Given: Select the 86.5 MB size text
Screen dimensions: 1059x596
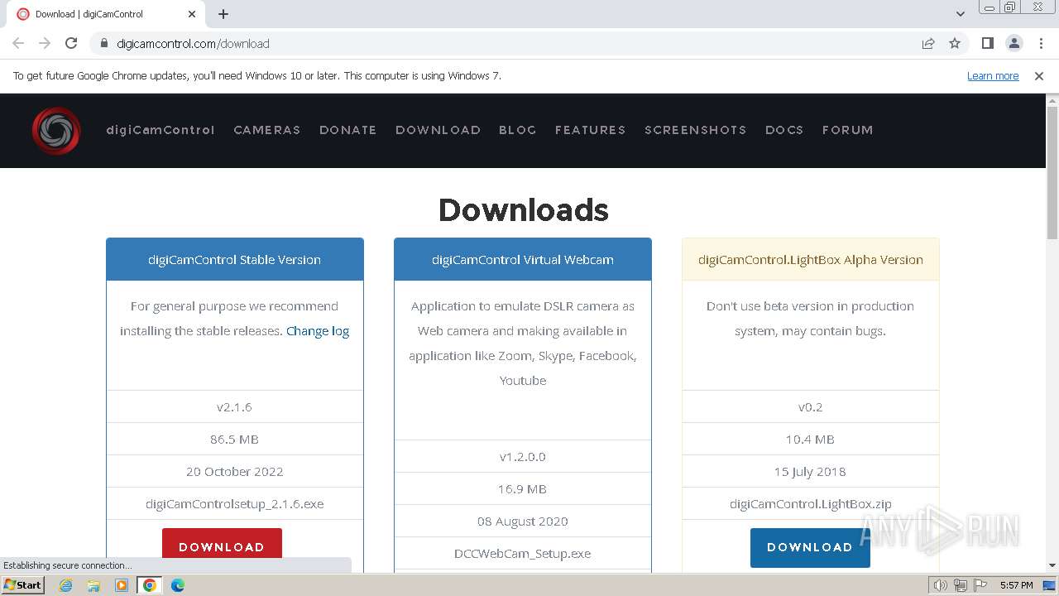Looking at the screenshot, I should coord(234,439).
